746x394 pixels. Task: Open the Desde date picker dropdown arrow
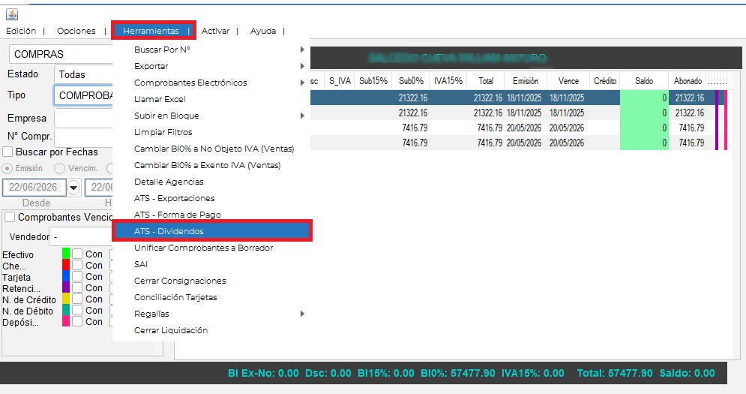pos(73,188)
